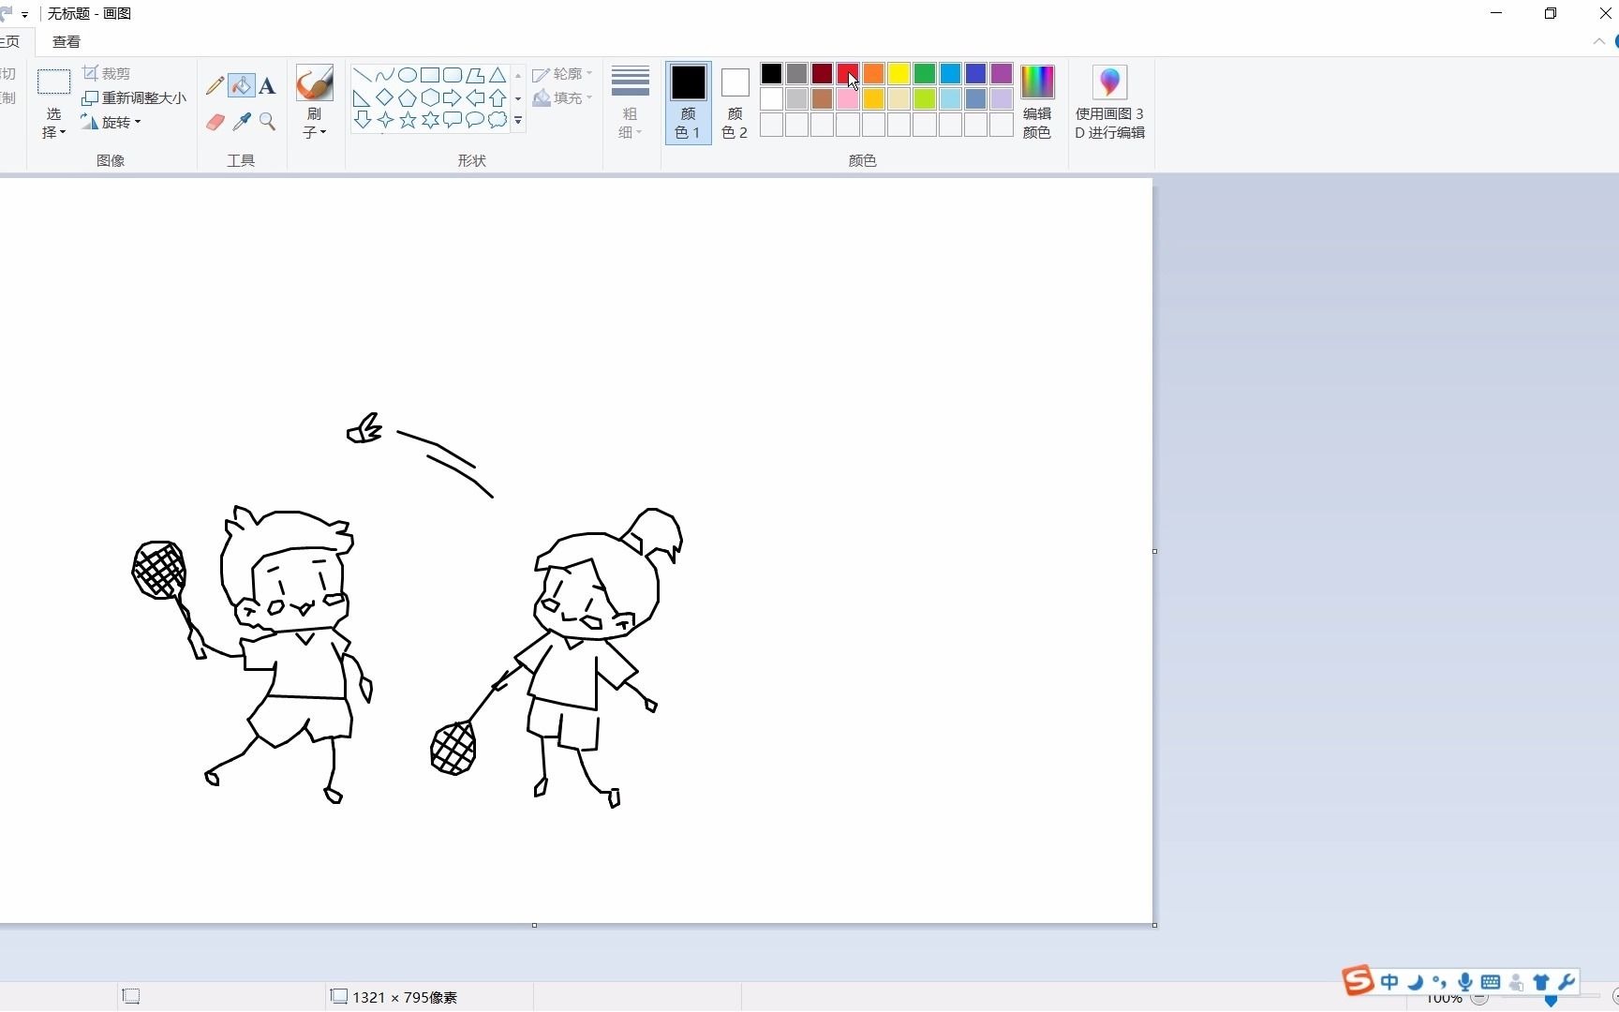Expand the full shapes gallery
Viewport: 1619px width, 1012px height.
pos(518,120)
